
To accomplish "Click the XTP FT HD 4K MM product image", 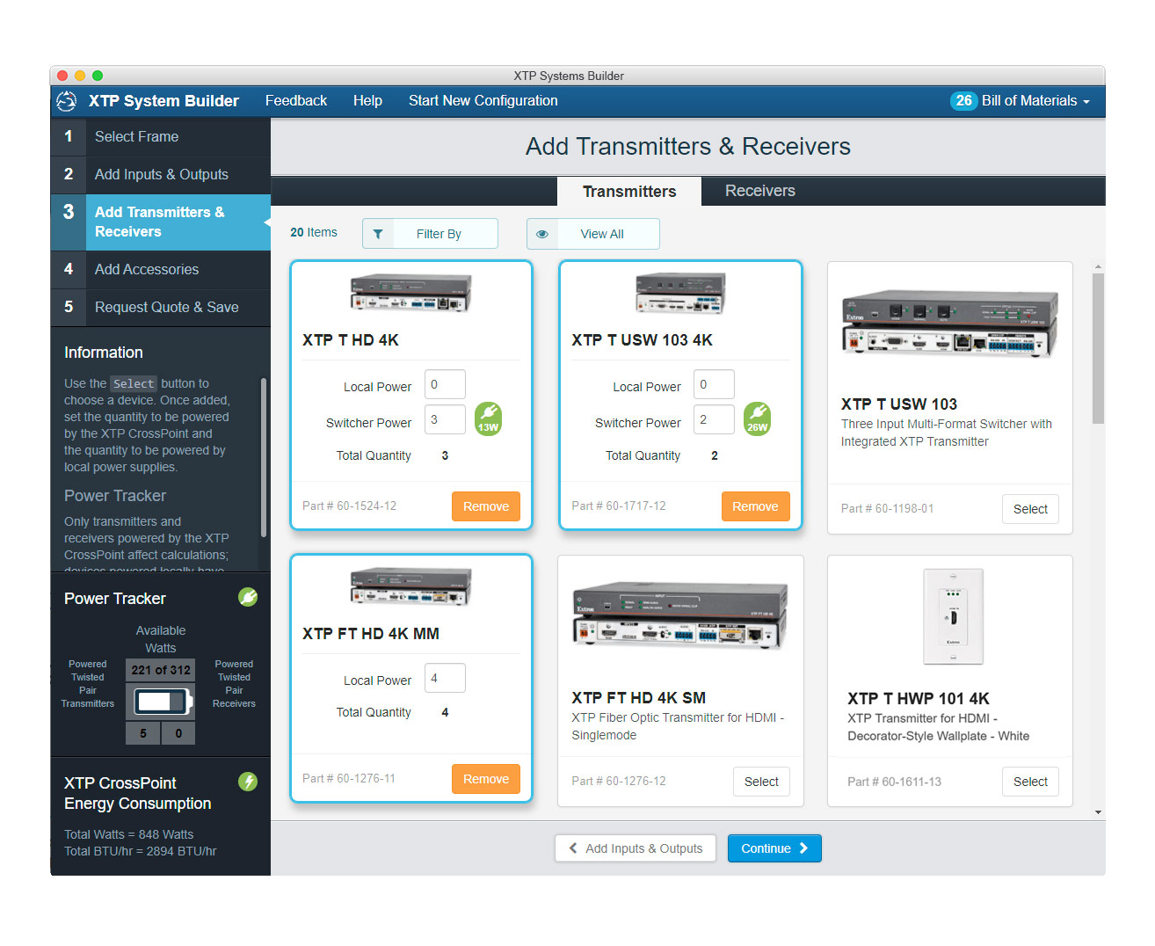I will click(x=410, y=586).
